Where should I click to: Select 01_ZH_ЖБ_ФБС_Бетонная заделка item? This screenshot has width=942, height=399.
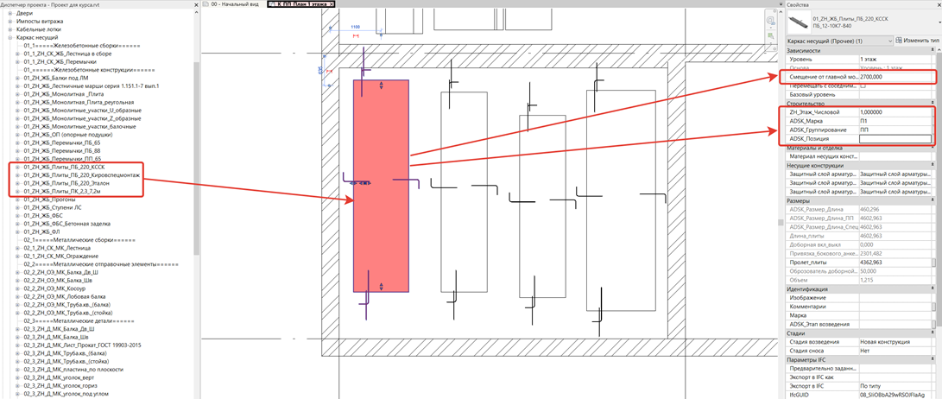(67, 224)
